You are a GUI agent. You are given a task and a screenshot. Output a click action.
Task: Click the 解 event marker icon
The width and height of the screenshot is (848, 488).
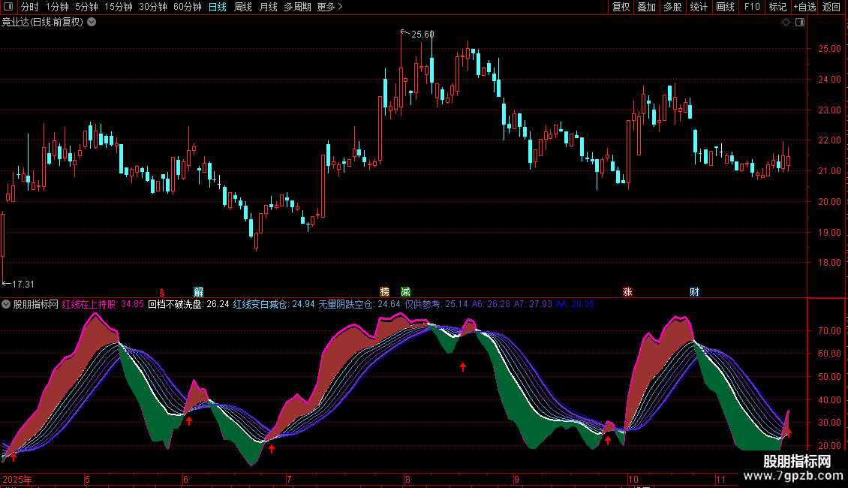click(x=198, y=292)
